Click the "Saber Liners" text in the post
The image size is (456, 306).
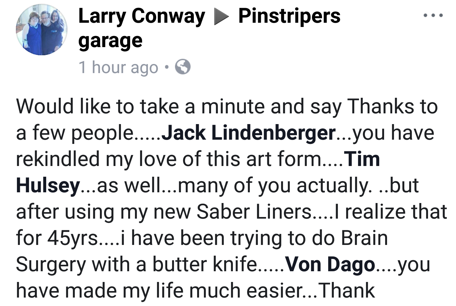point(254,212)
